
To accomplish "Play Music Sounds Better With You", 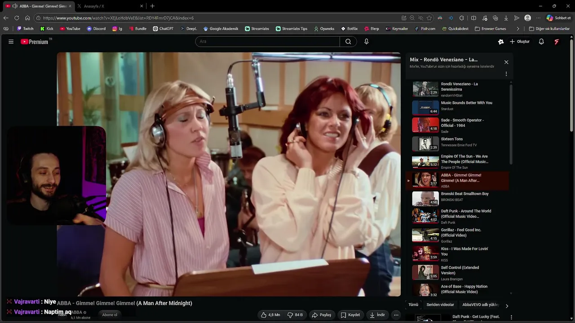I will pos(457,108).
